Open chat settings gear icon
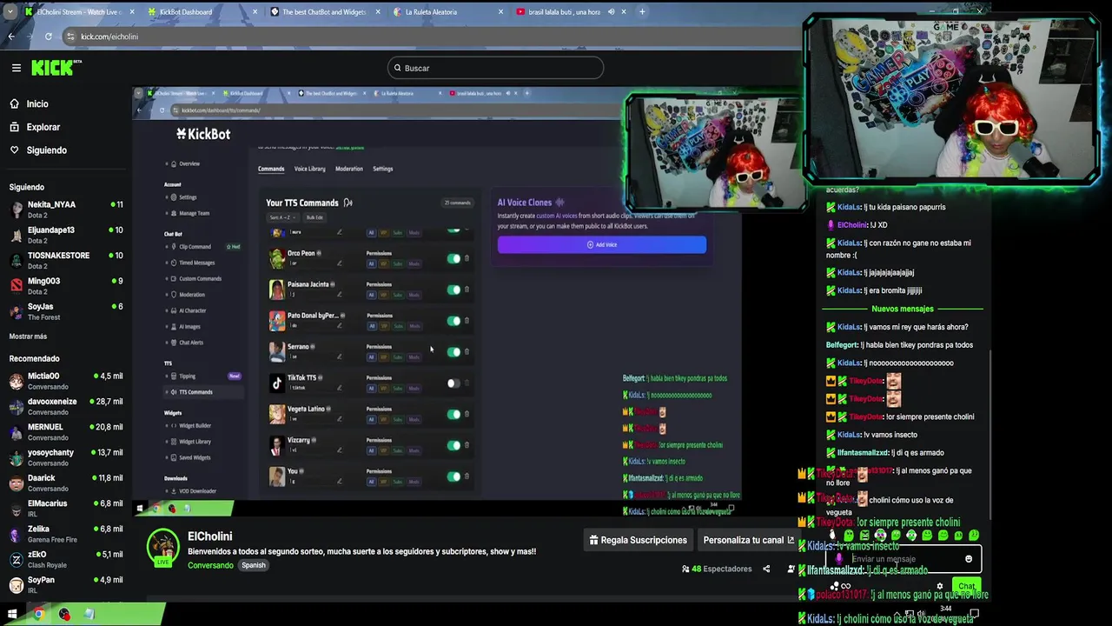 click(939, 586)
